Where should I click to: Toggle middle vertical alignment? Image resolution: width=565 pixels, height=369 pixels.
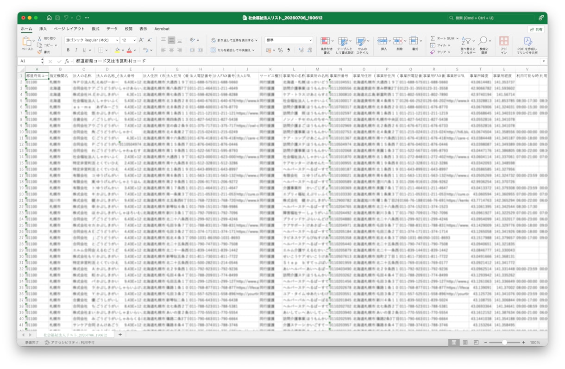(171, 40)
